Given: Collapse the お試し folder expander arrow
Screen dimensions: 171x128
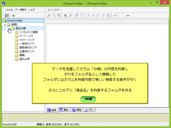Looking at the screenshot, I should click(x=5, y=25).
